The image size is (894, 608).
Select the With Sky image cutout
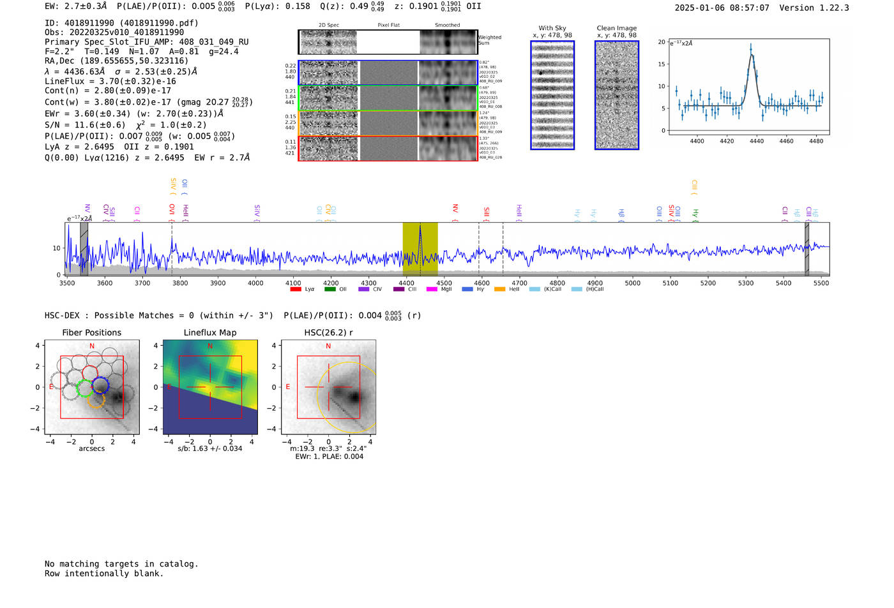[552, 95]
